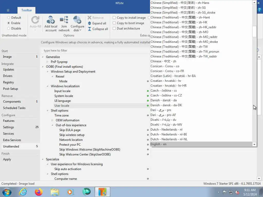Check Dual architecture option
263x197 pixels.
(x=114, y=28)
